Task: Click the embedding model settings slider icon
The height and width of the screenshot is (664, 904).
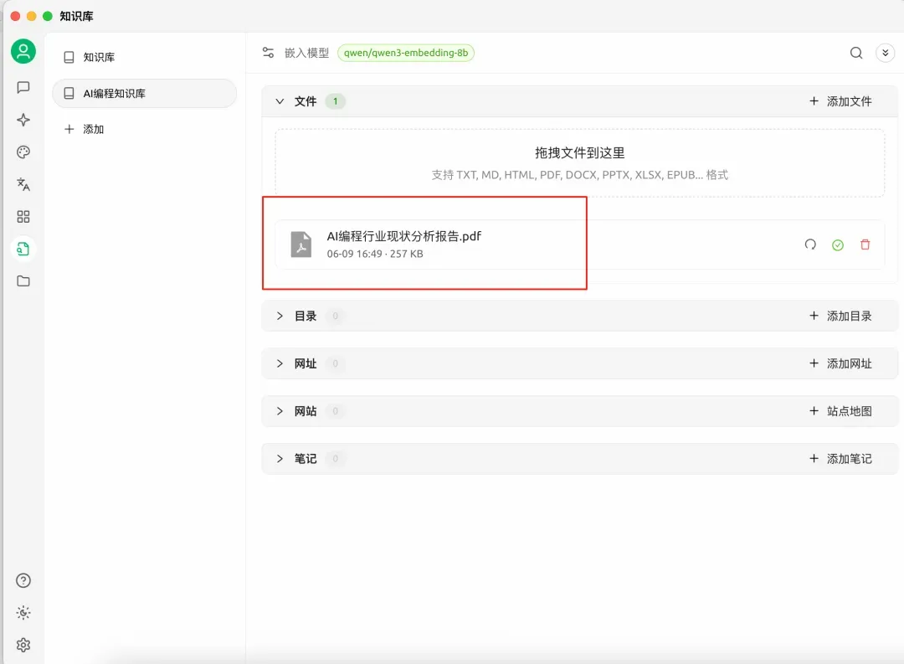Action: point(268,53)
